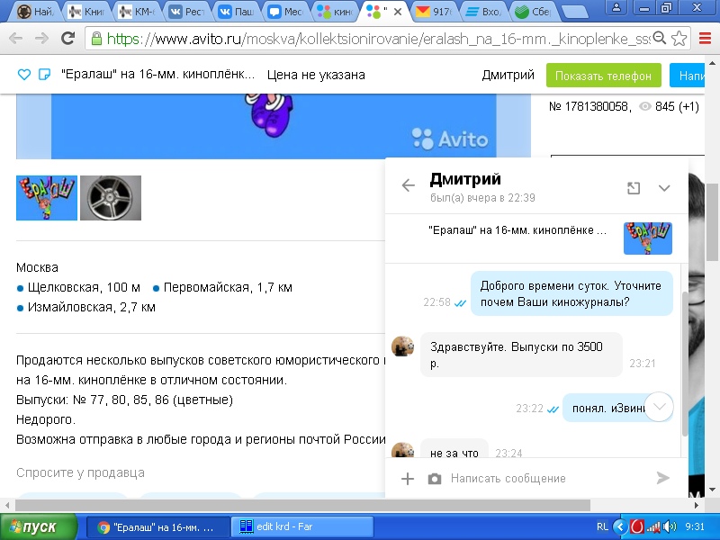This screenshot has width=720, height=540.
Task: Reload the Avito page
Action: pos(68,38)
